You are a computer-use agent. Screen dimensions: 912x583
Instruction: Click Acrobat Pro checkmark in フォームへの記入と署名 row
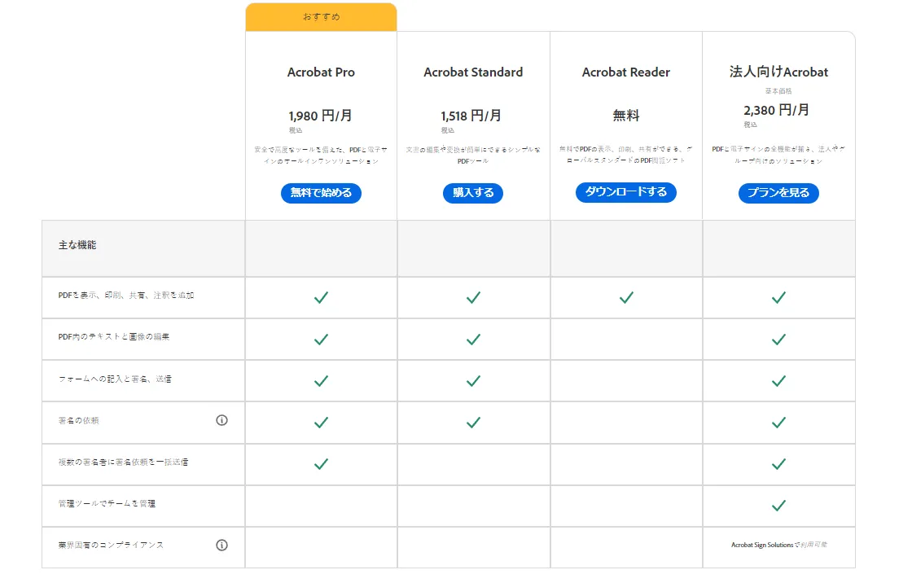[x=321, y=380]
